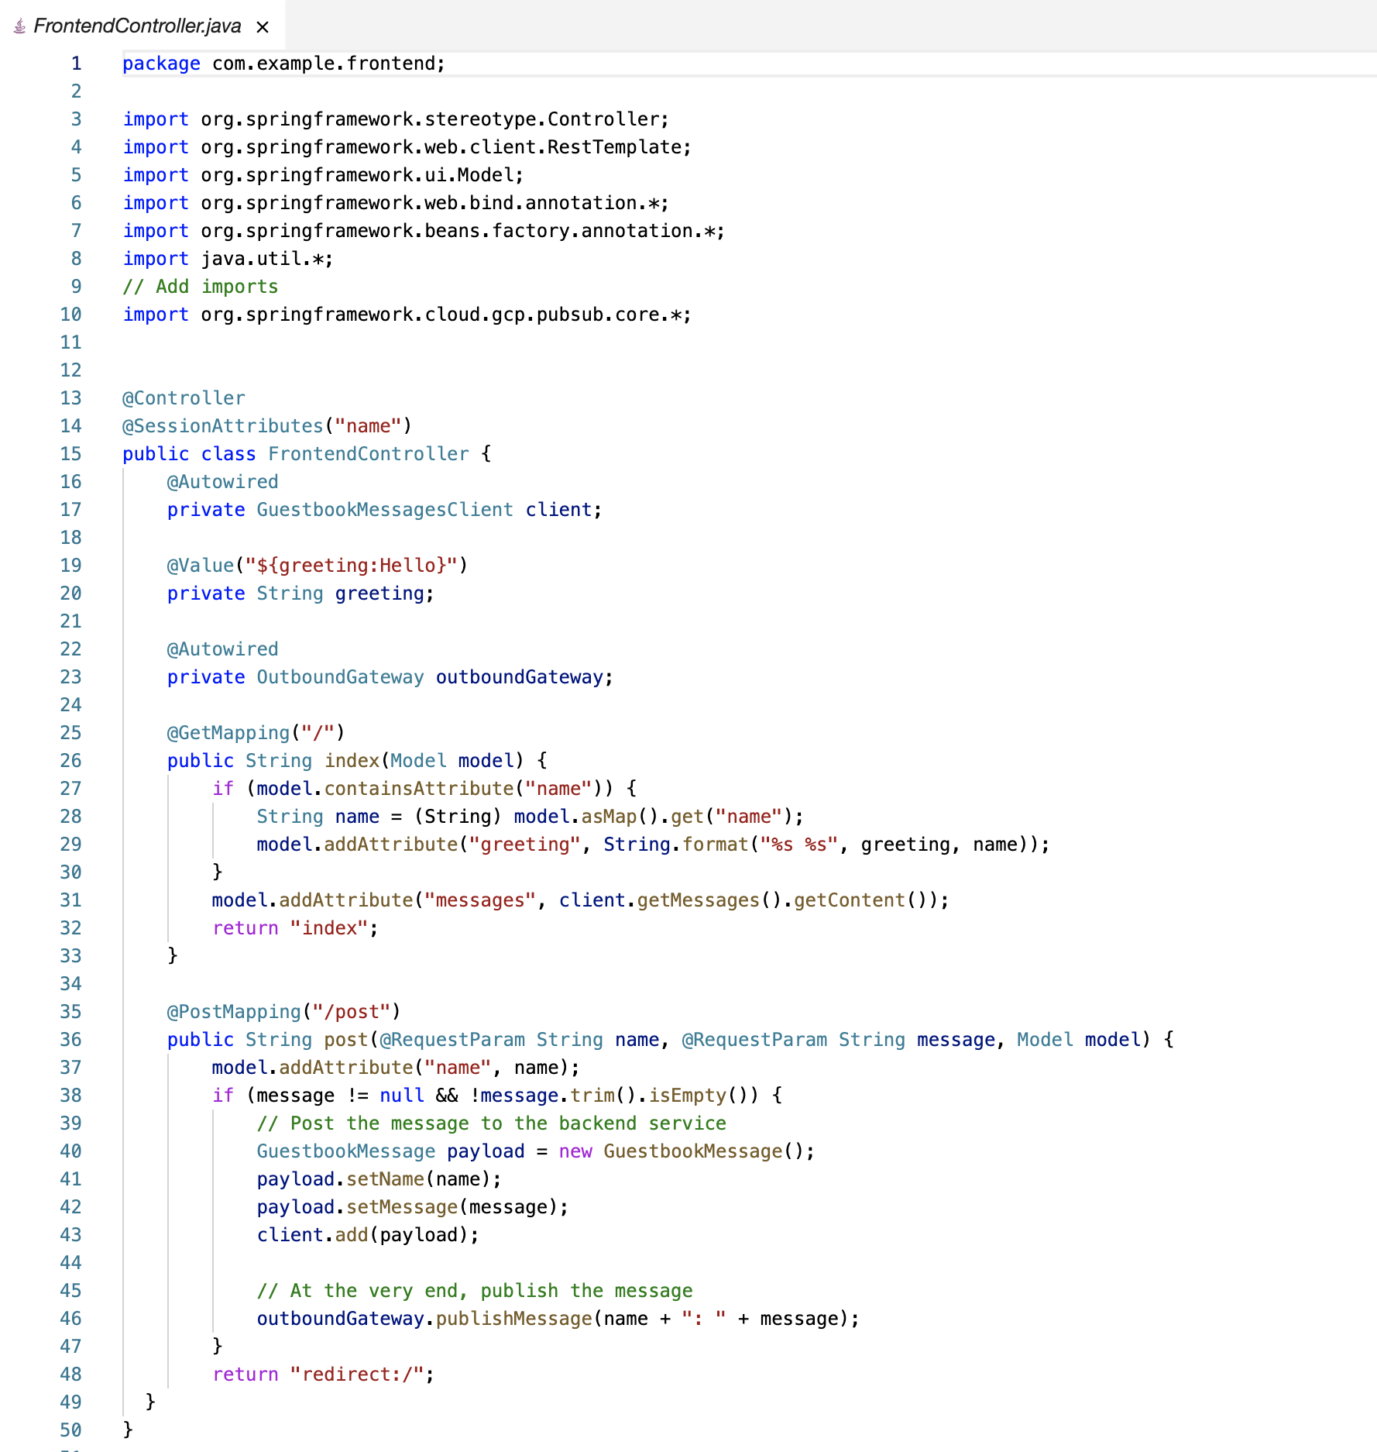Screen dimensions: 1377x1452
Task: Click 'asMap' call on line 28
Action: 608,817
